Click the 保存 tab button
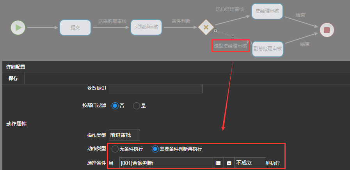 [13, 78]
